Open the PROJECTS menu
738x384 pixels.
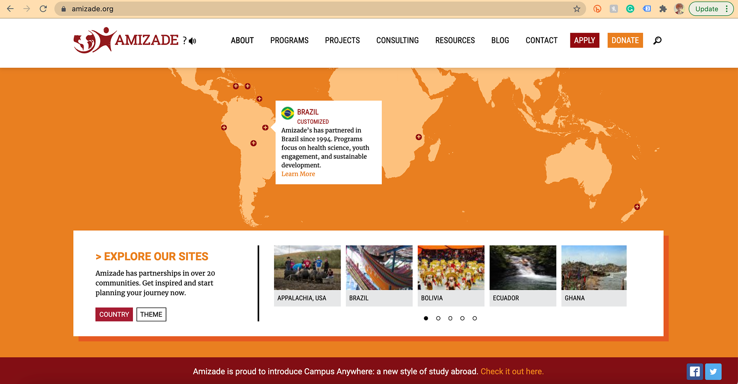(342, 40)
